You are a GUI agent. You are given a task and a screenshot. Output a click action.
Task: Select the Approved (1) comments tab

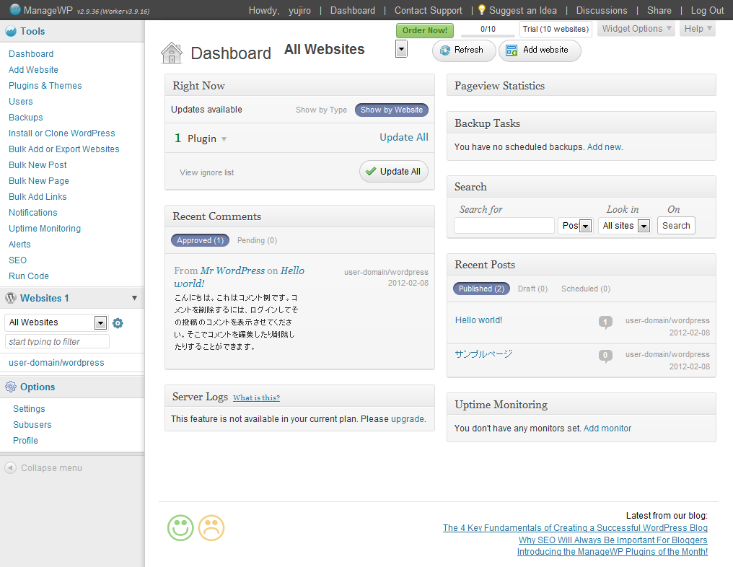(x=200, y=240)
